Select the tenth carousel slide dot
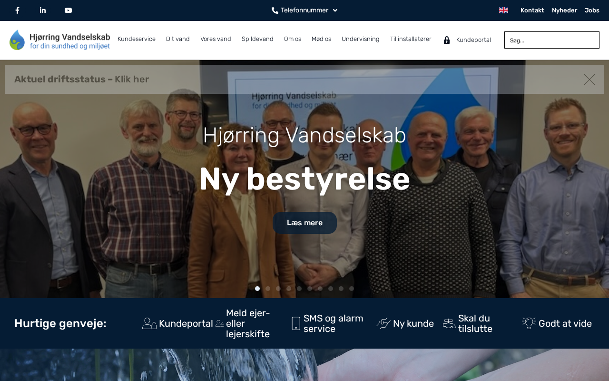This screenshot has height=381, width=609. coord(352,289)
